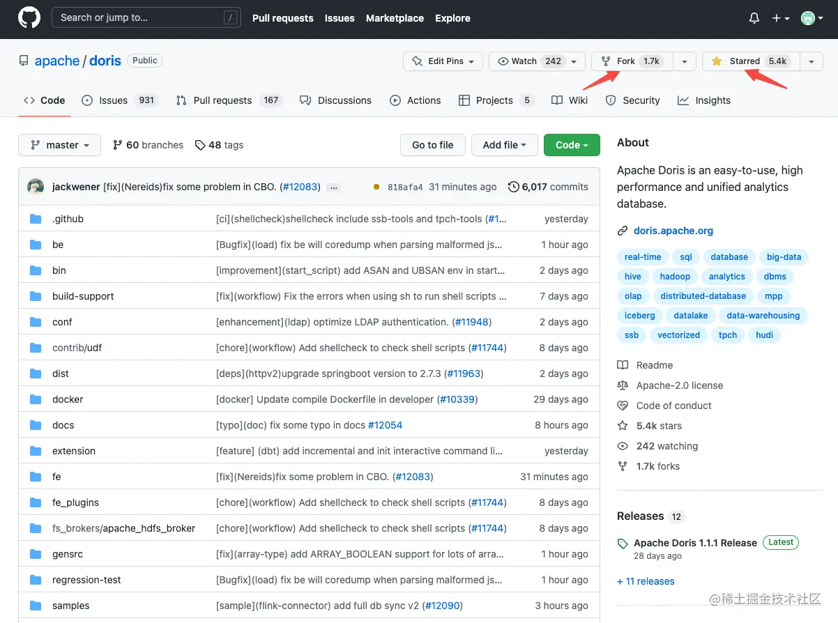Open the Wiki tab

click(x=570, y=100)
